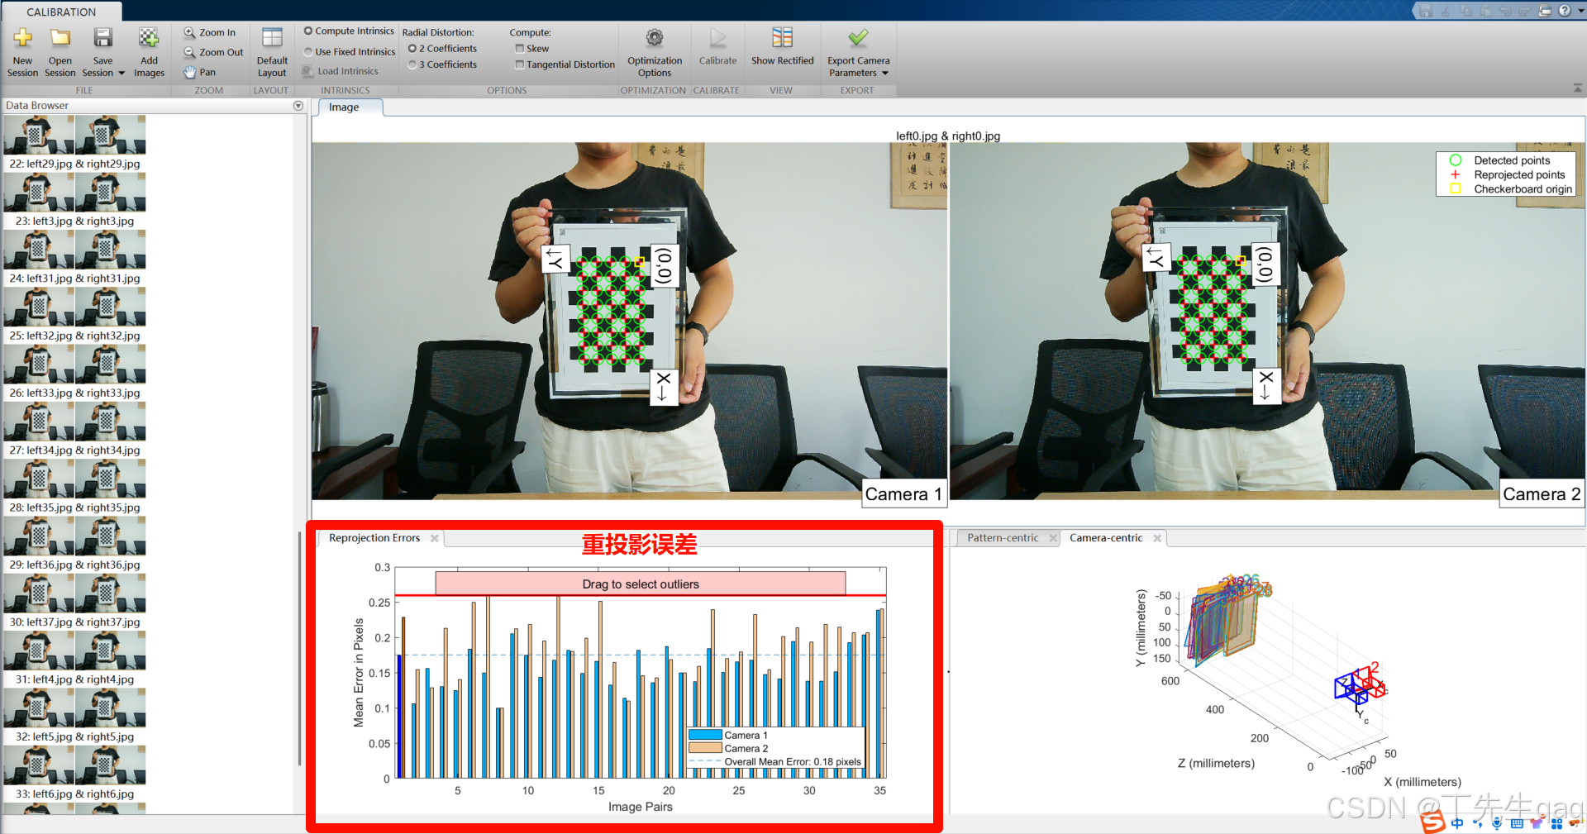Click Camera 1 legend color swatch

point(705,735)
